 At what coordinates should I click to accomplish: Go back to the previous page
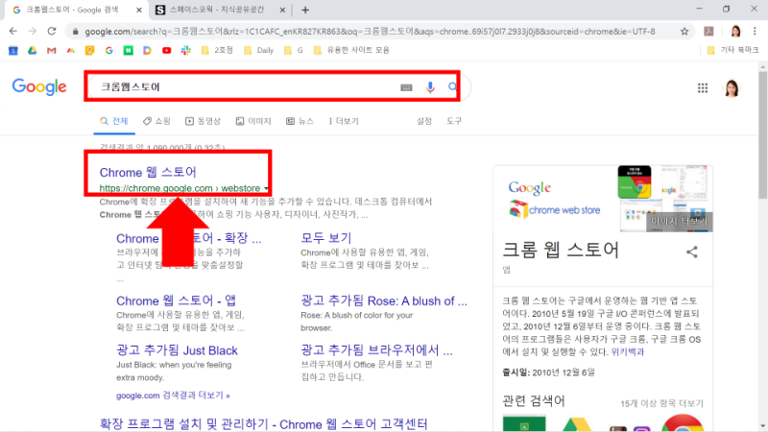click(x=13, y=31)
